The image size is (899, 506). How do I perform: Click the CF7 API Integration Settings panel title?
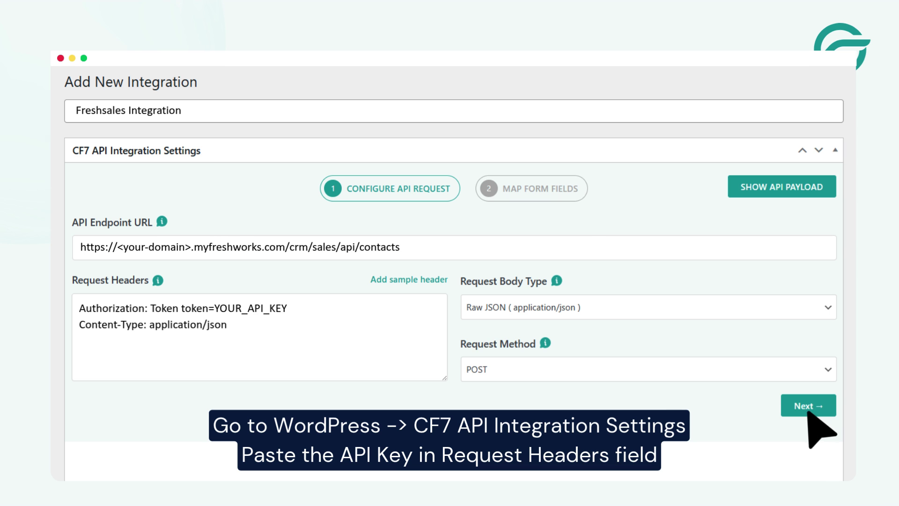point(136,151)
